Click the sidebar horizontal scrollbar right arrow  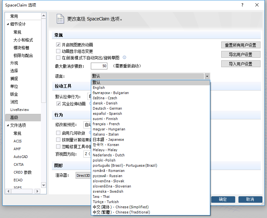[37, 191]
